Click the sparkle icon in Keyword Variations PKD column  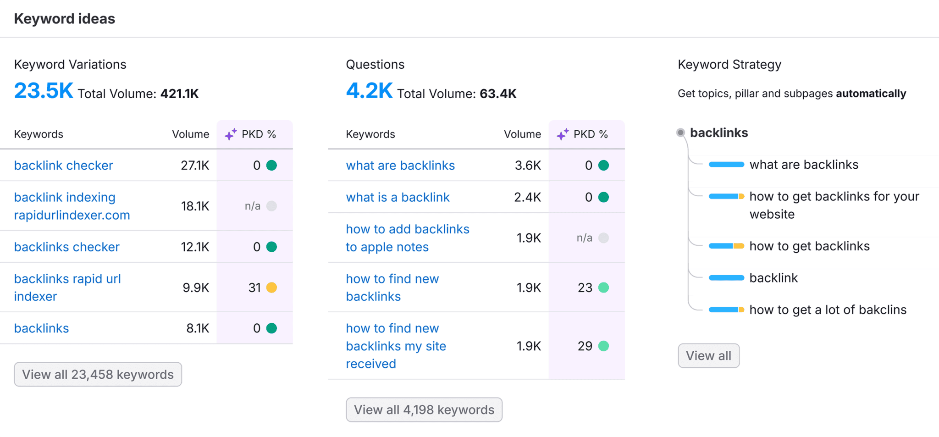click(x=231, y=134)
